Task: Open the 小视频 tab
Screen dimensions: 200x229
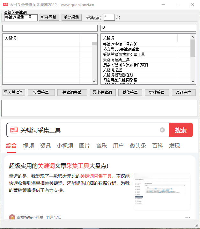Action: (65, 146)
